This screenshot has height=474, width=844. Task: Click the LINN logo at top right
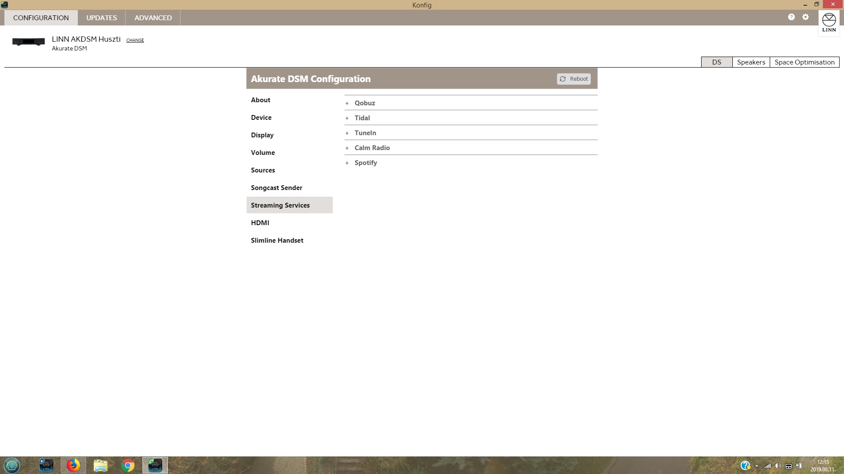(x=829, y=23)
